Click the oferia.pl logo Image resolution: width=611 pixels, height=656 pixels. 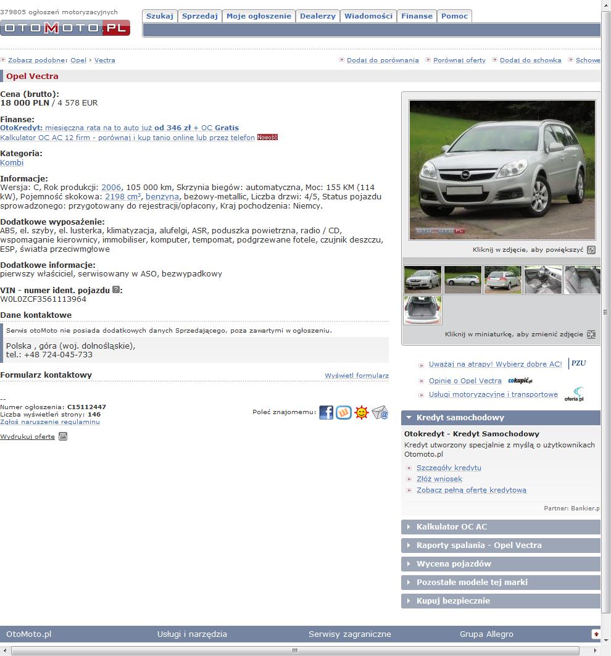[x=574, y=394]
